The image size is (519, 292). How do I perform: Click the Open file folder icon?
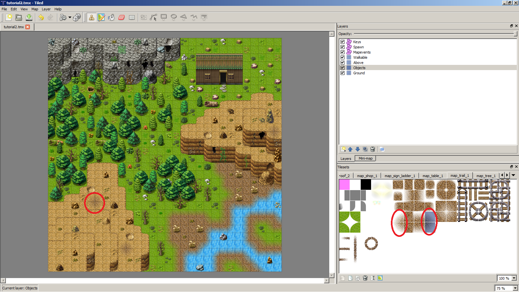click(19, 17)
